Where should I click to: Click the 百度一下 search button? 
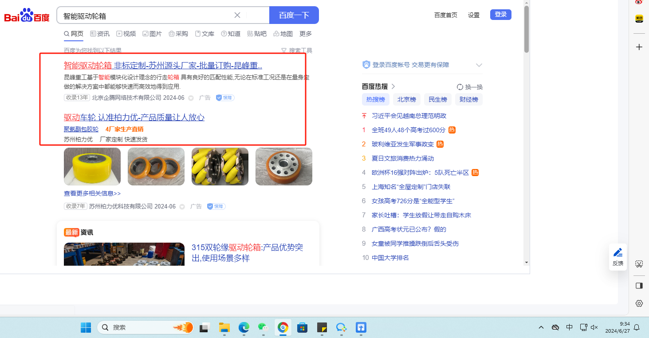pyautogui.click(x=294, y=15)
